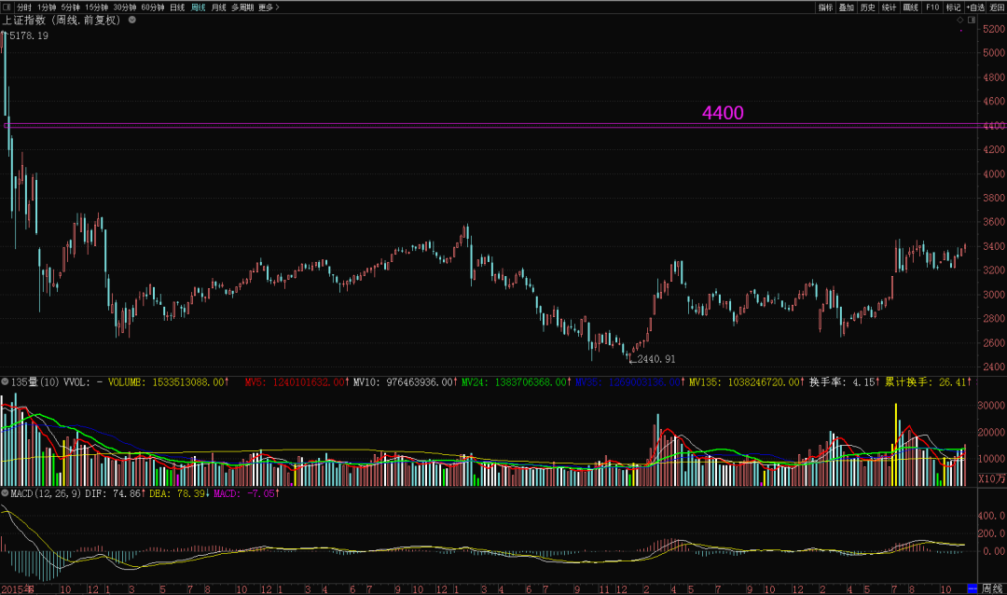
Task: Click the magenta MACD -7.05 readout
Action: coord(246,492)
